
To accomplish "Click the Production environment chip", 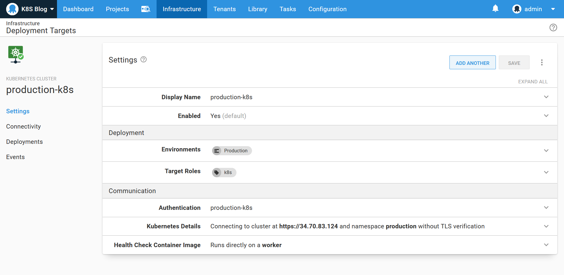I will click(232, 151).
